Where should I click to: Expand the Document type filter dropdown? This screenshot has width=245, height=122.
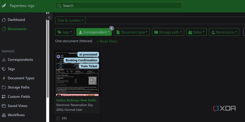[x=132, y=32]
